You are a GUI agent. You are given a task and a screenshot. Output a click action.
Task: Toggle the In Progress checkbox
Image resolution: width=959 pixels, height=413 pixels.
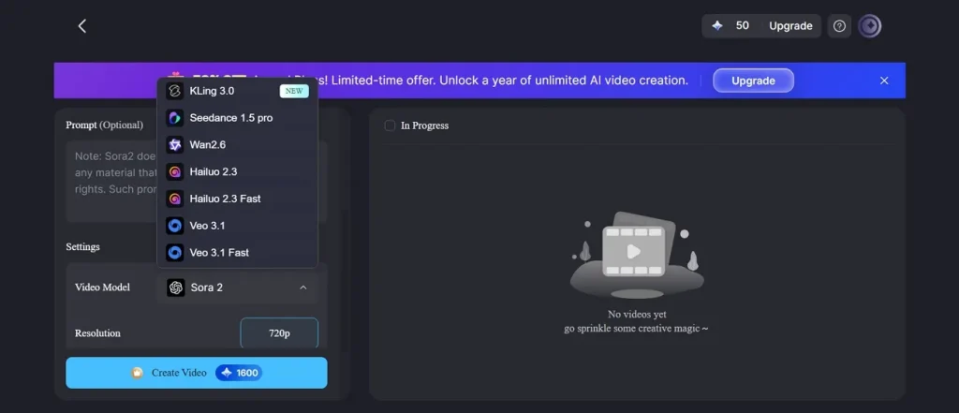click(390, 125)
